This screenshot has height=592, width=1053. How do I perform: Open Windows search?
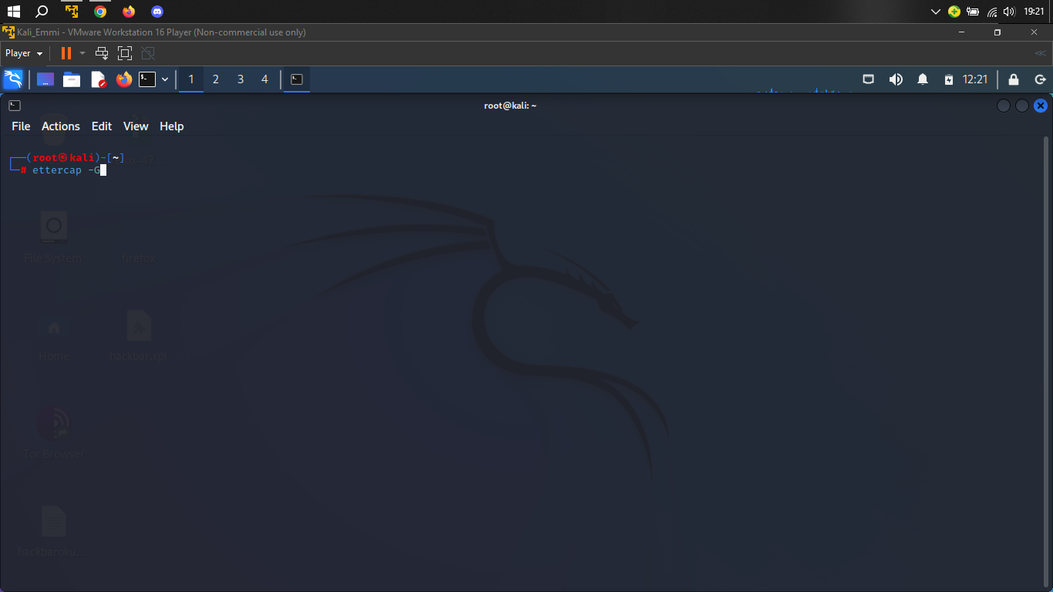pos(42,12)
